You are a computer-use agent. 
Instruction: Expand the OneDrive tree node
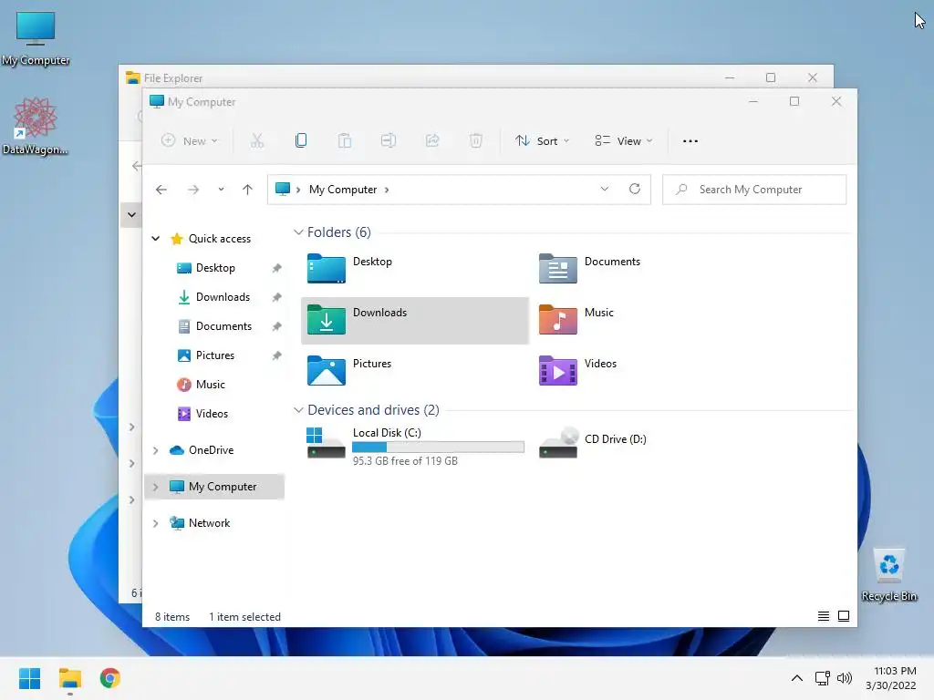coord(155,450)
